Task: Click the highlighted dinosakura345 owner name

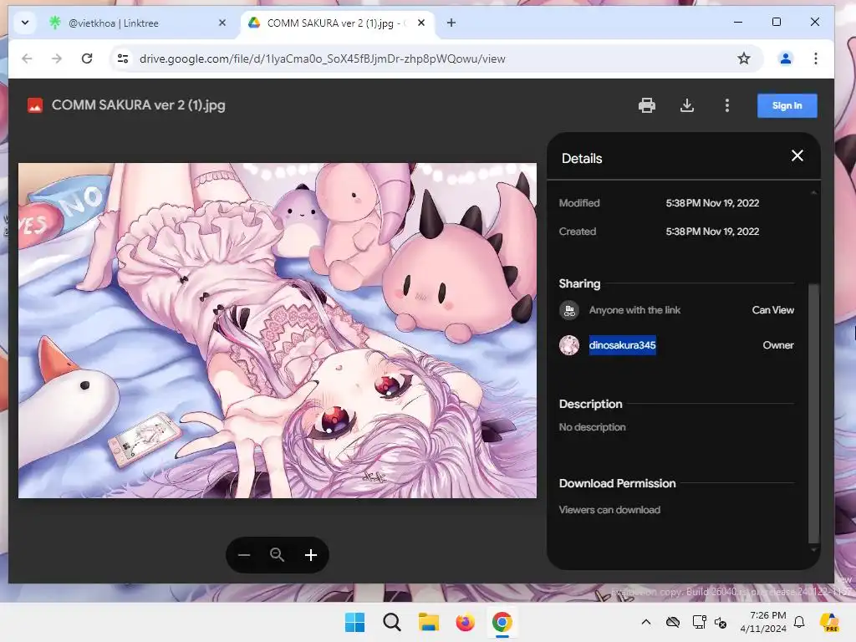Action: (x=622, y=345)
